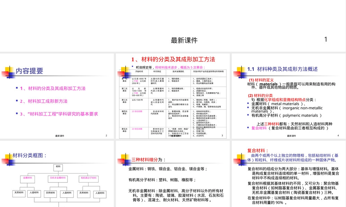The width and height of the screenshot is (346, 207).
Task: Click the 人造材料 box under 有机高分子材料
Action: (x=100, y=194)
